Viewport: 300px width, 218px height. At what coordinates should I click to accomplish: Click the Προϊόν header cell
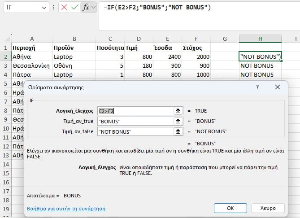(x=74, y=48)
